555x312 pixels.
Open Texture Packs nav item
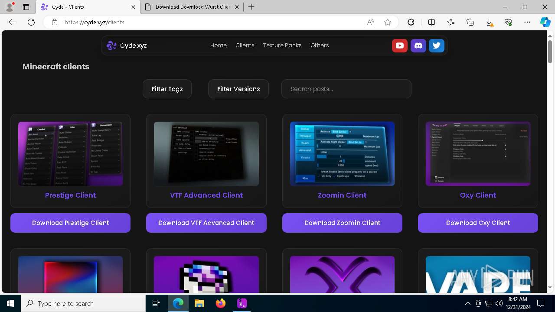(282, 45)
